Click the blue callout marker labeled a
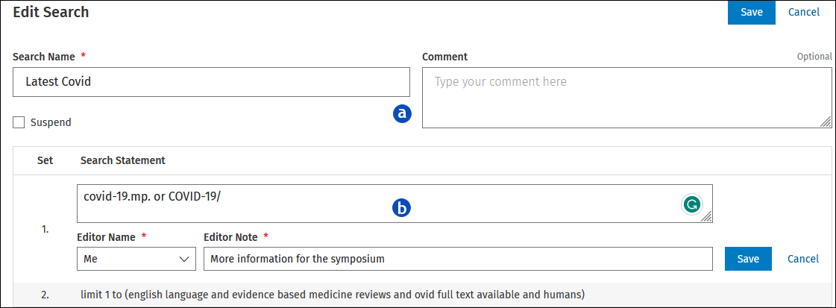 tap(403, 113)
